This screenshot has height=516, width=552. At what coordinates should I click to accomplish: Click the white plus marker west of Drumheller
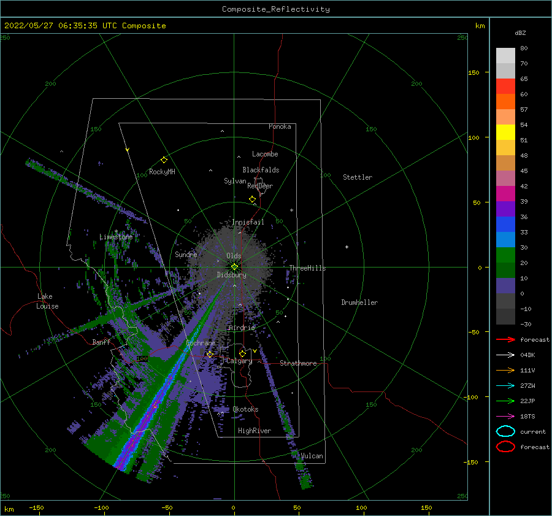(x=347, y=247)
